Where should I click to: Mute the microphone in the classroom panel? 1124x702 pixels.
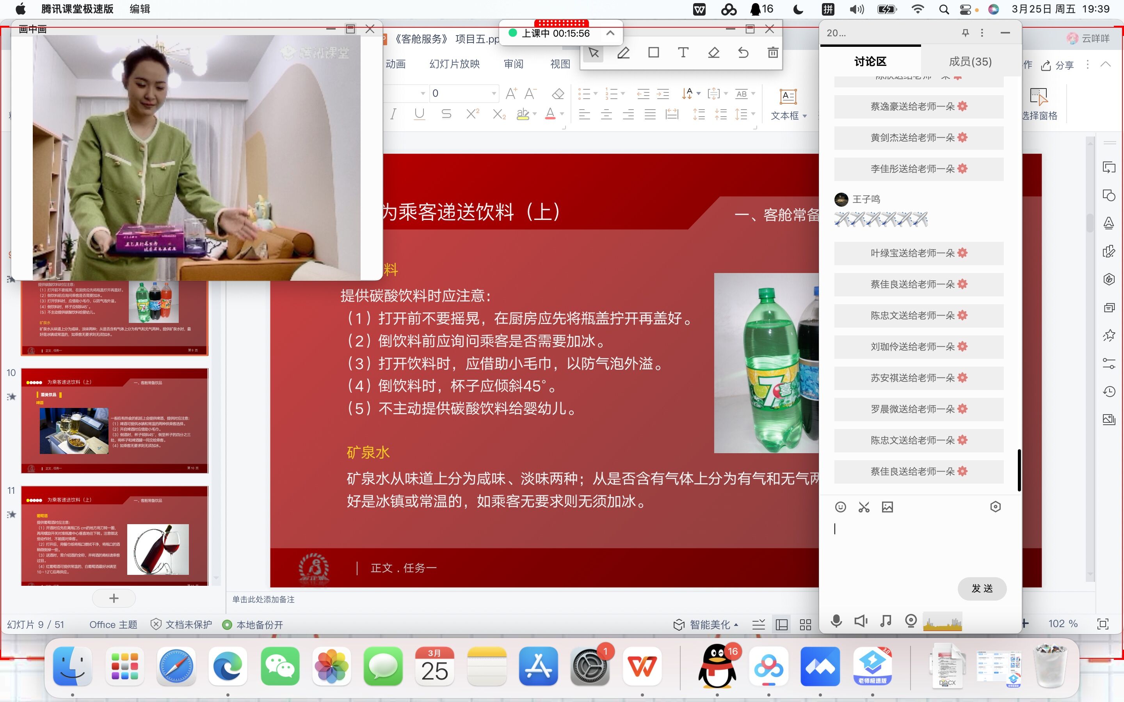coord(836,621)
